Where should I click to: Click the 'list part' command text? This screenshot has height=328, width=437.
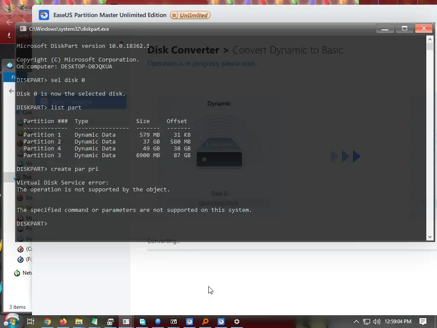66,107
